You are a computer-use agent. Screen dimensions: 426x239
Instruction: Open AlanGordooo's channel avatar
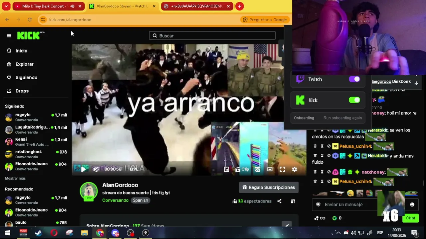89,191
